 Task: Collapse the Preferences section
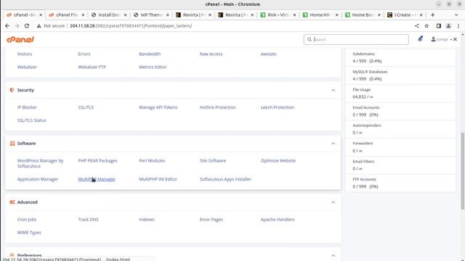[333, 255]
